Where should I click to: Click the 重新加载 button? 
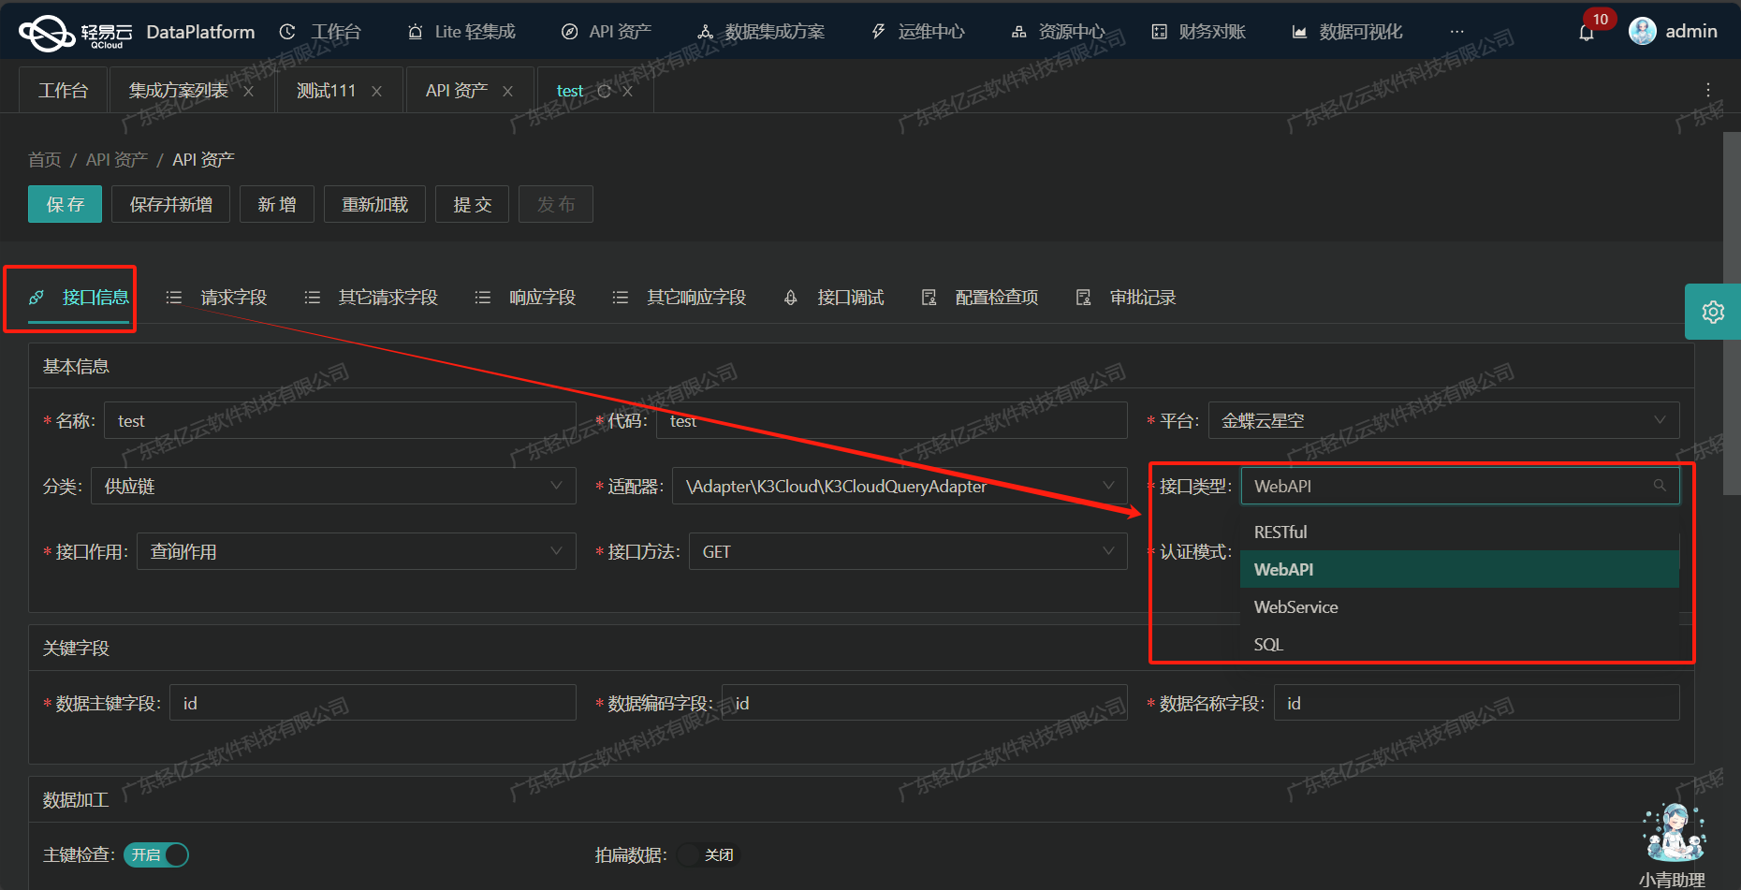pos(374,204)
